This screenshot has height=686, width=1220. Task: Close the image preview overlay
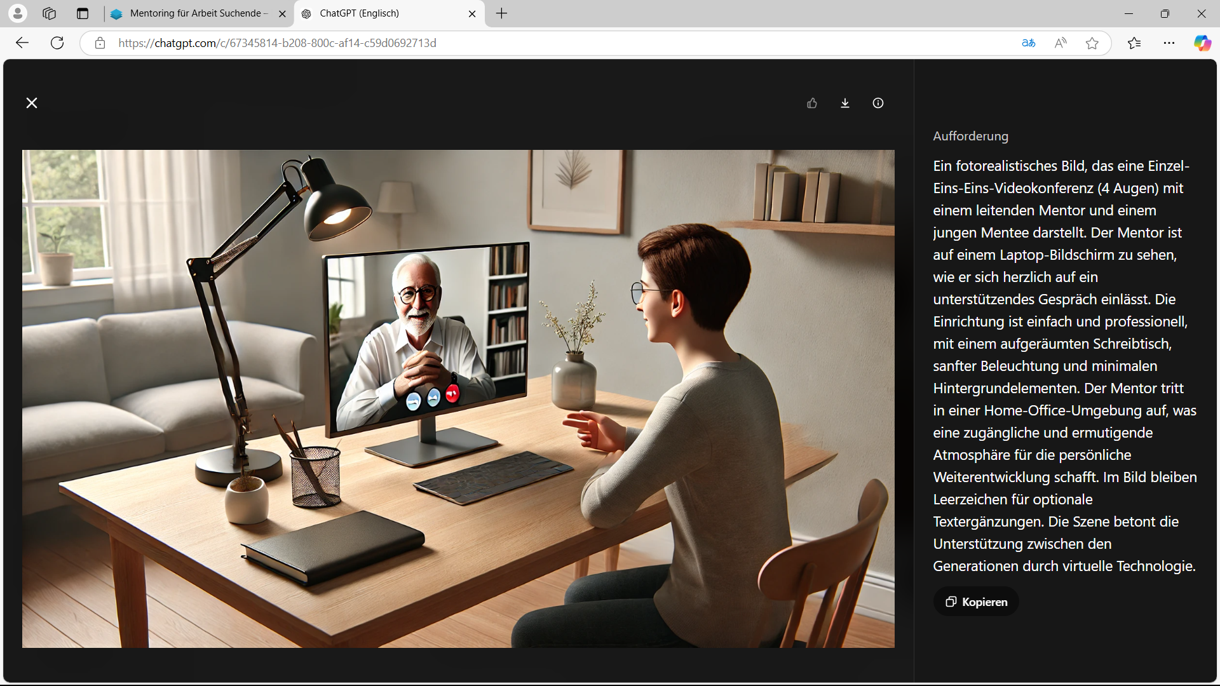point(32,103)
